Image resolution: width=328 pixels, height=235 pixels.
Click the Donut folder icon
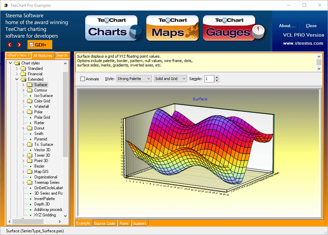click(30, 128)
